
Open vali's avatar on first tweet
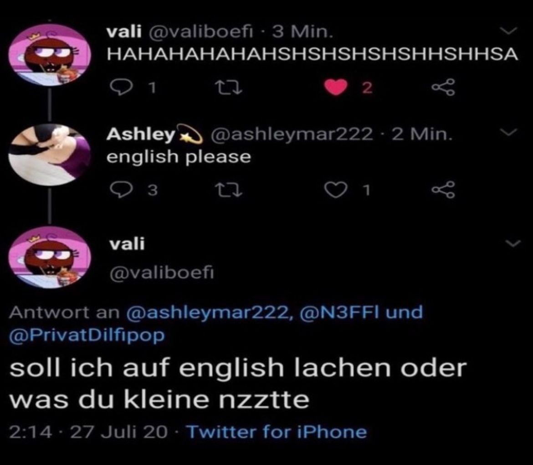pos(50,54)
